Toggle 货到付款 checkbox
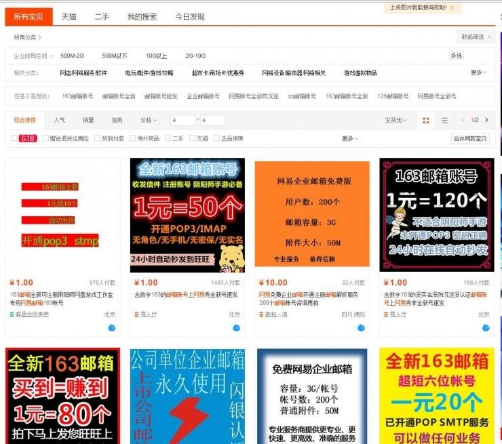Viewport: 502px width, 444px height. pos(97,138)
